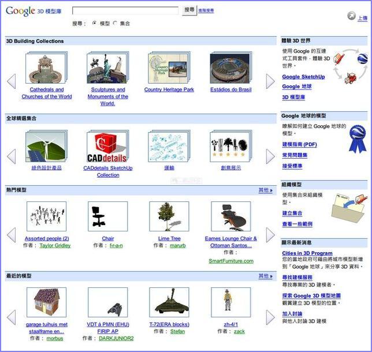Show next 全球精選集合 items with right arrow
The width and height of the screenshot is (372, 352).
(270, 156)
